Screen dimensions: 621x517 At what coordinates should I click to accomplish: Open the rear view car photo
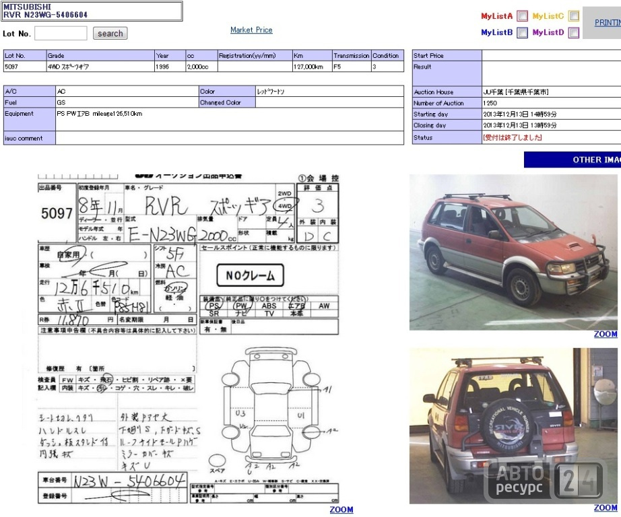tap(513, 426)
